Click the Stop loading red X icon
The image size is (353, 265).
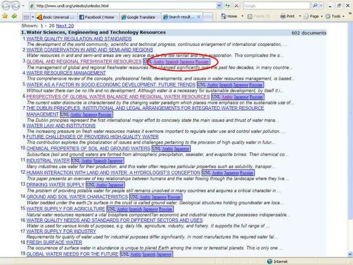point(237,6)
